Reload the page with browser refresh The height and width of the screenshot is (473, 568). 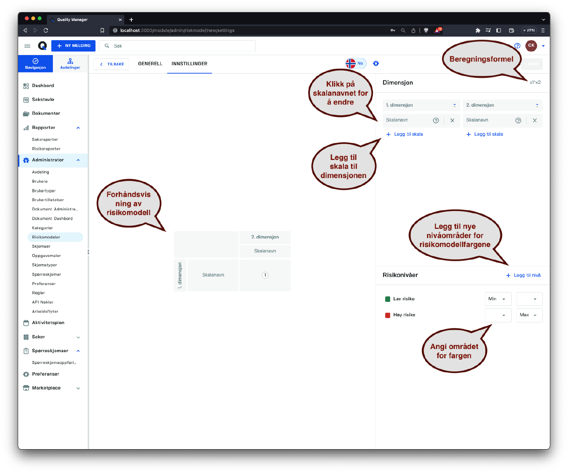click(46, 31)
